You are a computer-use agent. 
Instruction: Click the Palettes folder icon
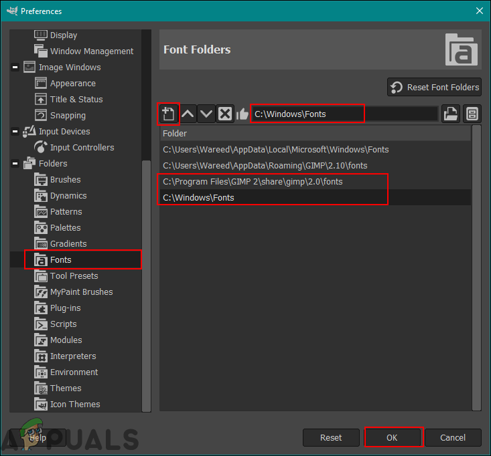41,228
